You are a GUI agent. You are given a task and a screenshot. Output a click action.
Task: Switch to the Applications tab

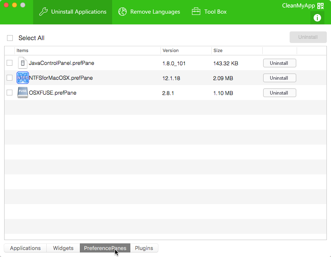pyautogui.click(x=25, y=248)
